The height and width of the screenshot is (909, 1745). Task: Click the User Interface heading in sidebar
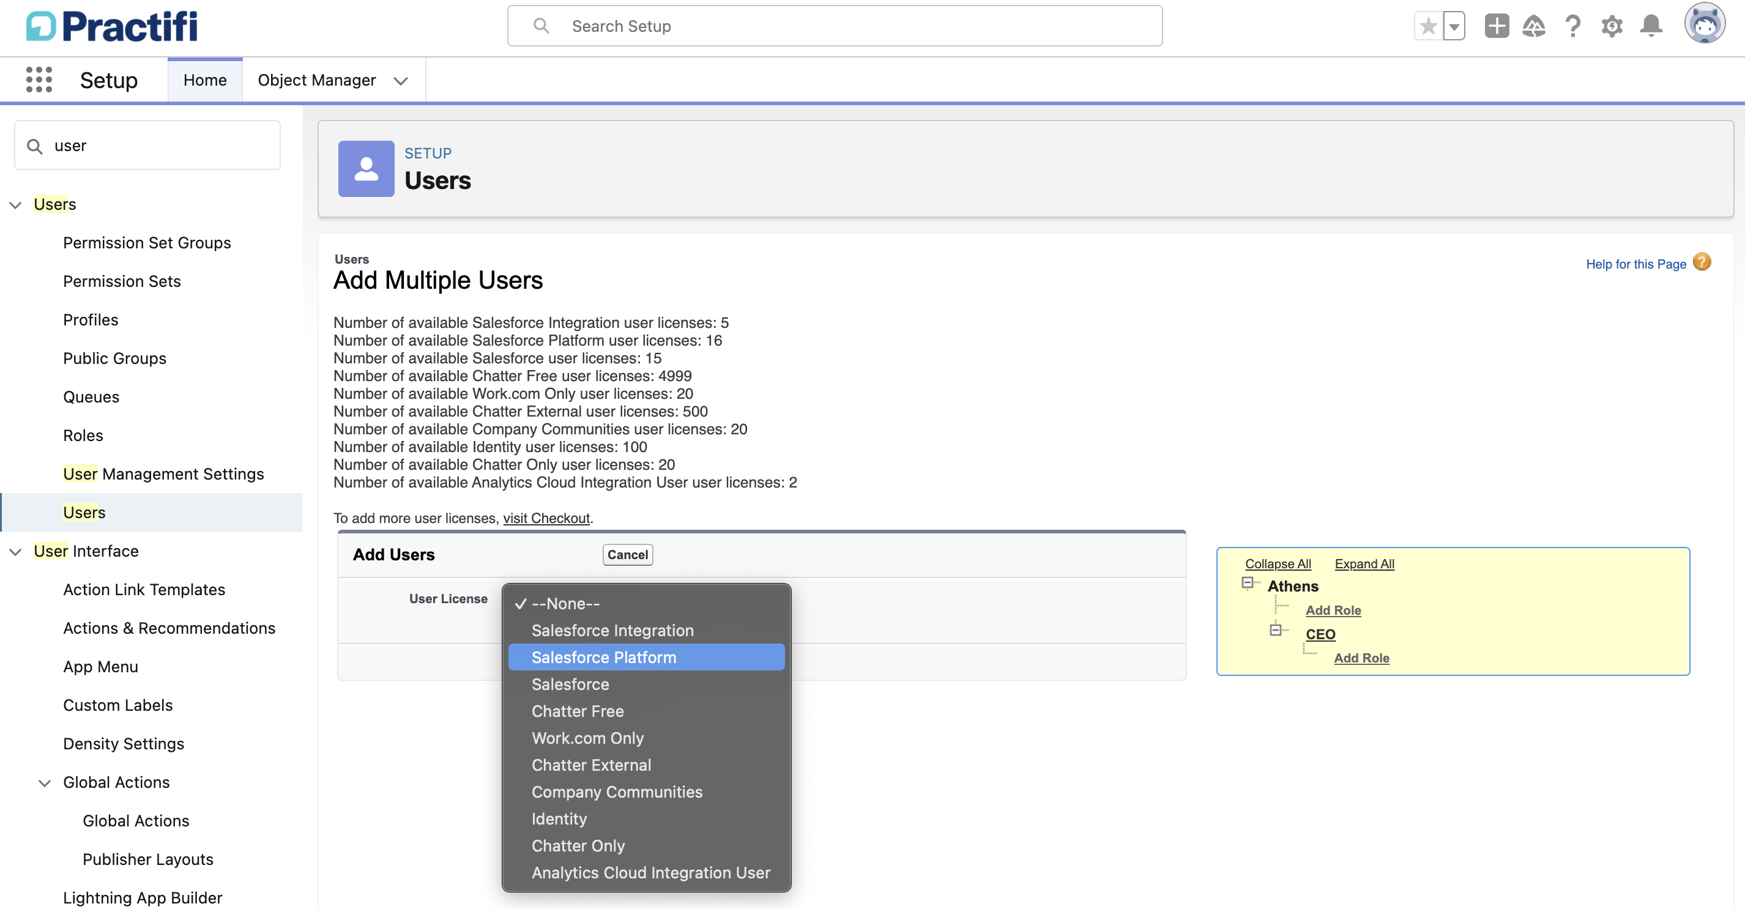click(86, 551)
